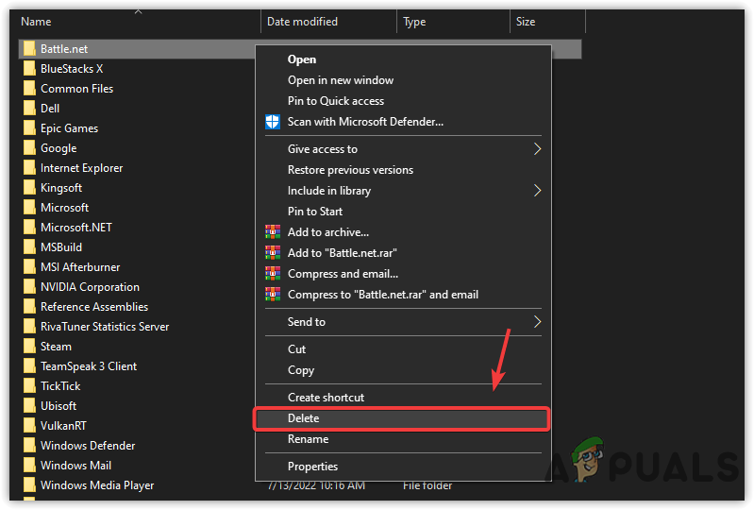Expand the Send to submenu arrow

[538, 322]
